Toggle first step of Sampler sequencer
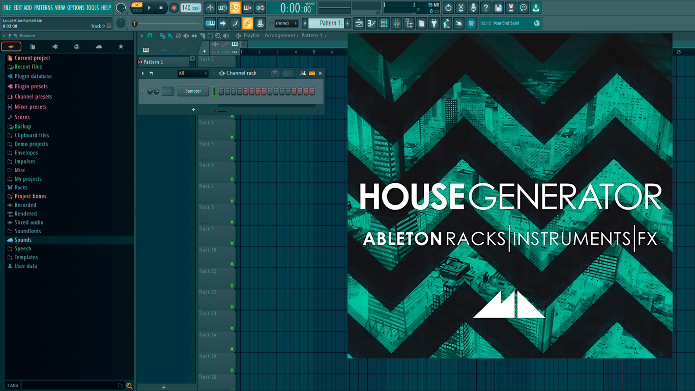Screen dimensions: 695x391 tap(221, 91)
